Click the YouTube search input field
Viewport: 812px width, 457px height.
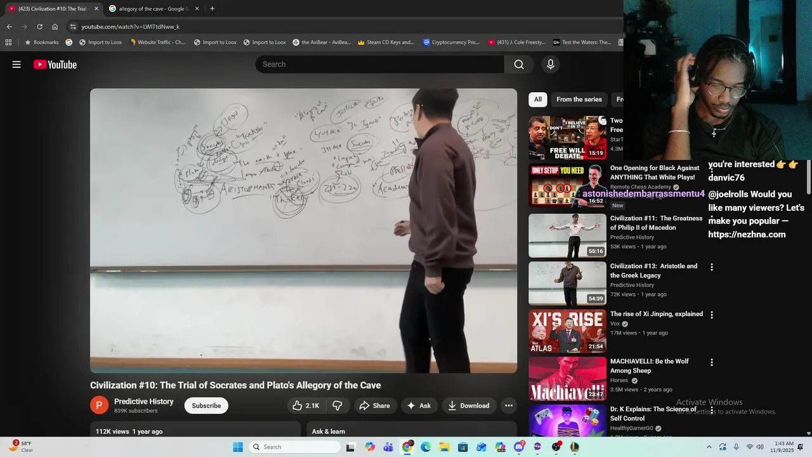coord(381,64)
